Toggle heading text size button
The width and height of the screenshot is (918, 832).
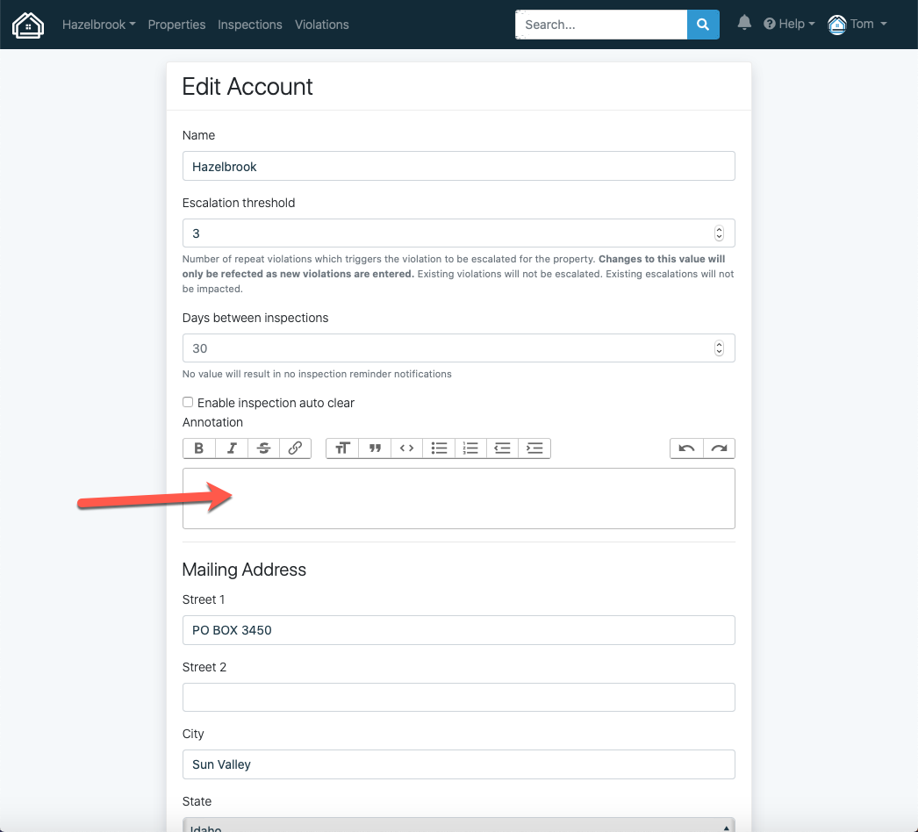coord(342,448)
